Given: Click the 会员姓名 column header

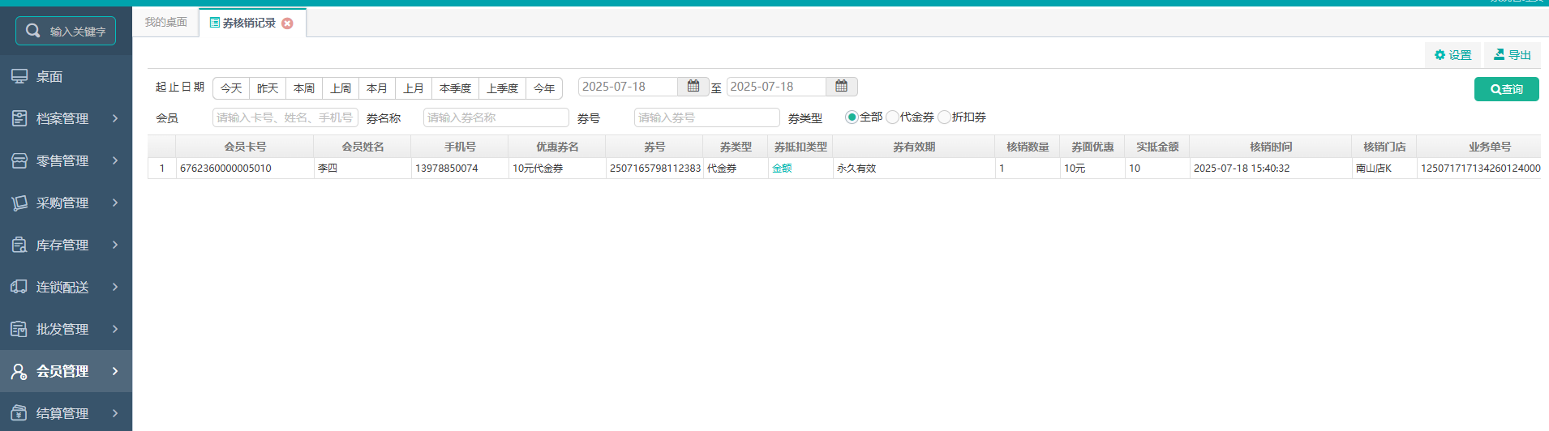Looking at the screenshot, I should (x=363, y=147).
